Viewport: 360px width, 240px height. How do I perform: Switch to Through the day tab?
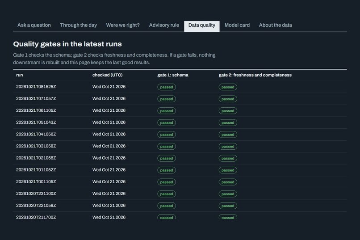(x=78, y=25)
